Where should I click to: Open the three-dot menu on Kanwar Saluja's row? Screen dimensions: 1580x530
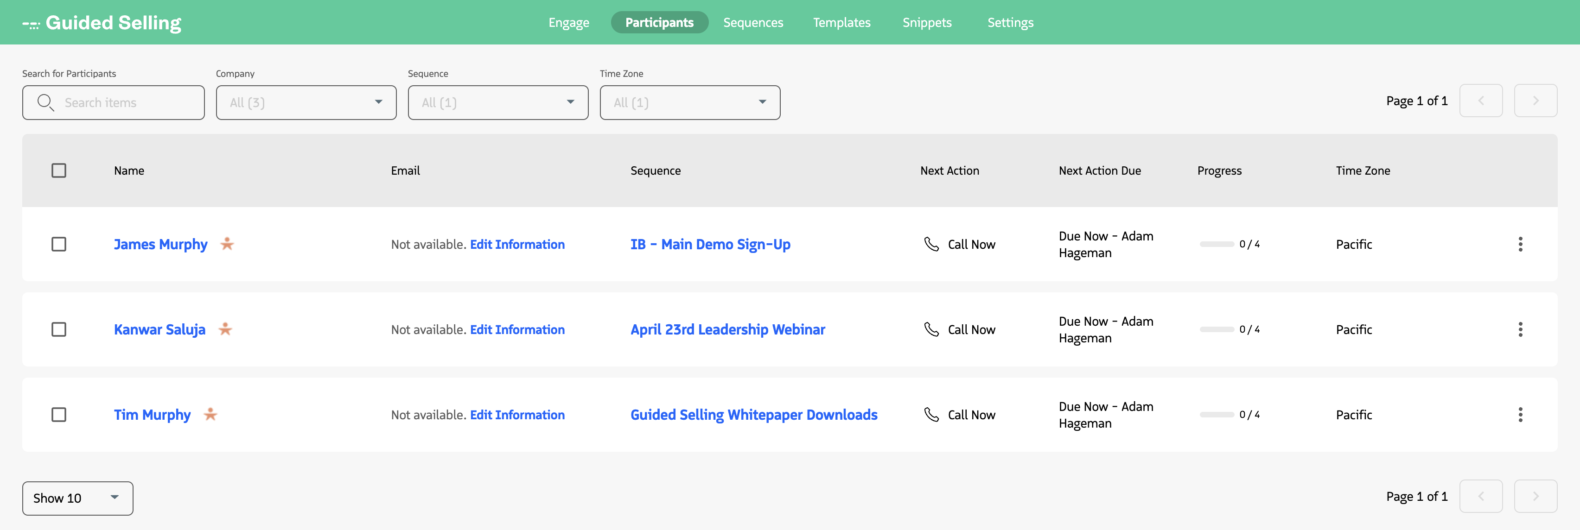tap(1521, 329)
